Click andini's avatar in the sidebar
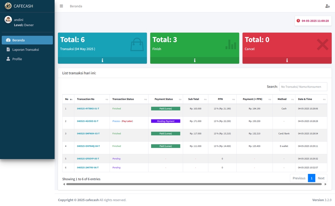Viewport: 335px width, 206px height. pyautogui.click(x=8, y=19)
